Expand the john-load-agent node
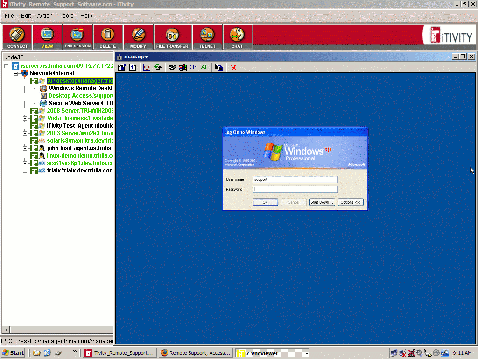Viewport: 478px width, 359px height. pos(25,148)
